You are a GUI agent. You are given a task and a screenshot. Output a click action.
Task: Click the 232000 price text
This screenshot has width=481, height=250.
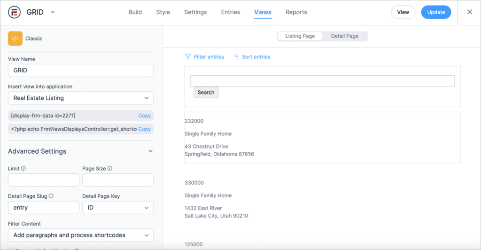point(194,121)
